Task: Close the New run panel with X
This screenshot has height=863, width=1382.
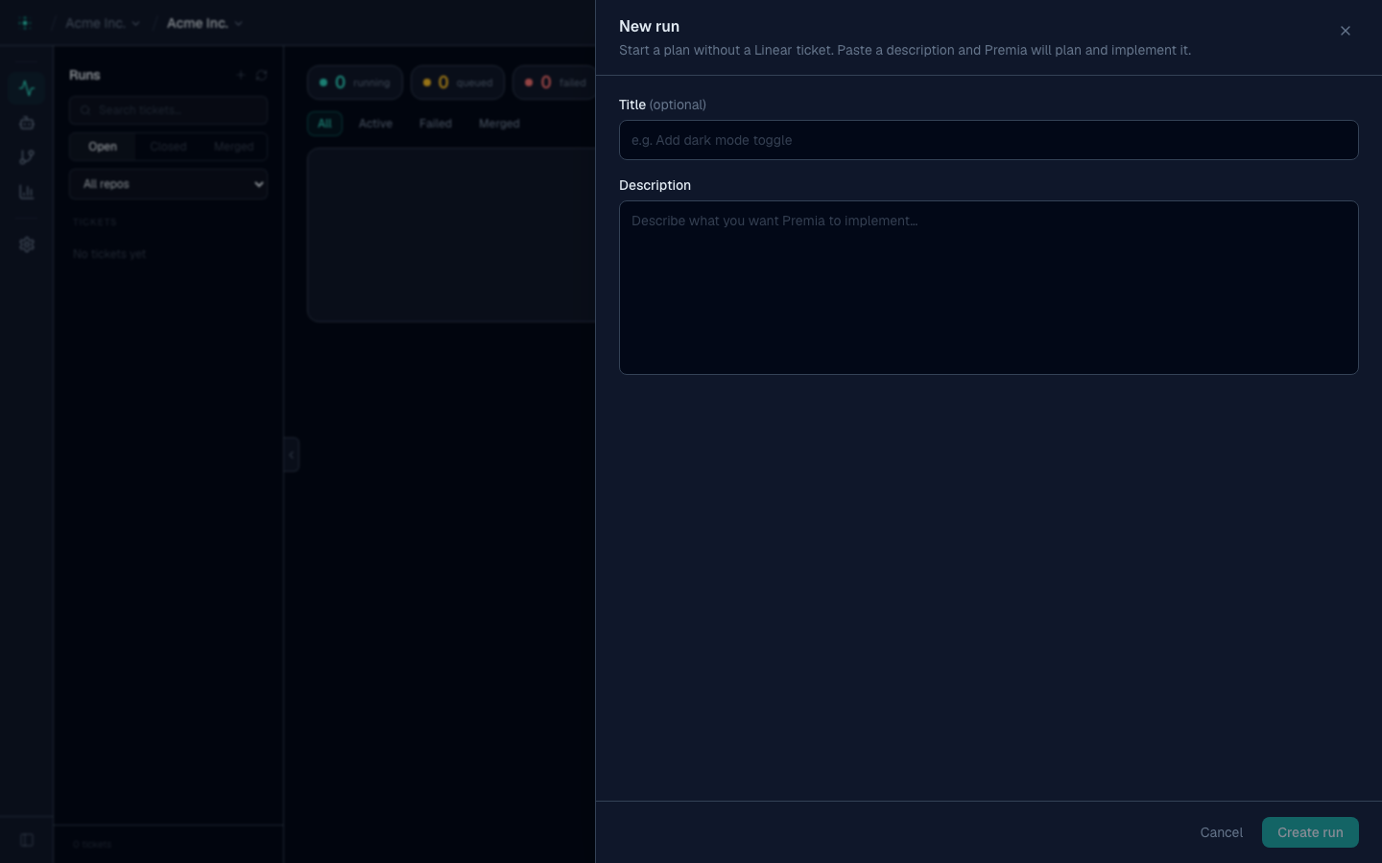Action: coord(1345,31)
